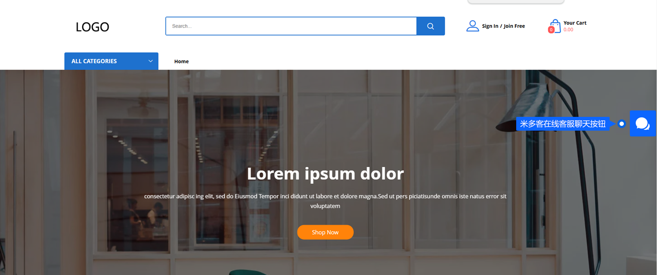Image resolution: width=657 pixels, height=275 pixels.
Task: Click the LOGO in the header
Action: [x=92, y=27]
